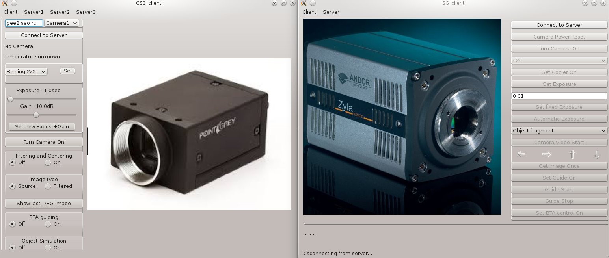Open the Binning 2x2 dropdown

(x=26, y=71)
